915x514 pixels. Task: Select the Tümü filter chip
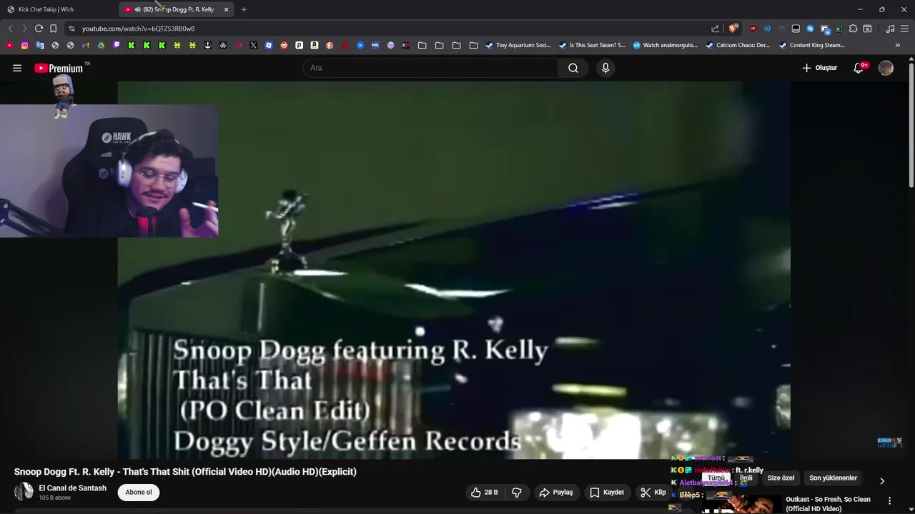716,478
